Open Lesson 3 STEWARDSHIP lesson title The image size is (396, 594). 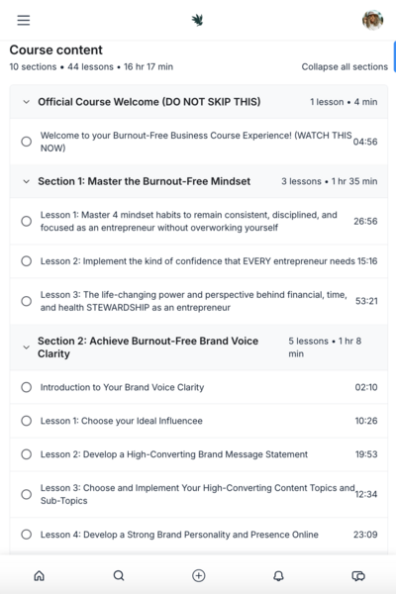(x=194, y=301)
